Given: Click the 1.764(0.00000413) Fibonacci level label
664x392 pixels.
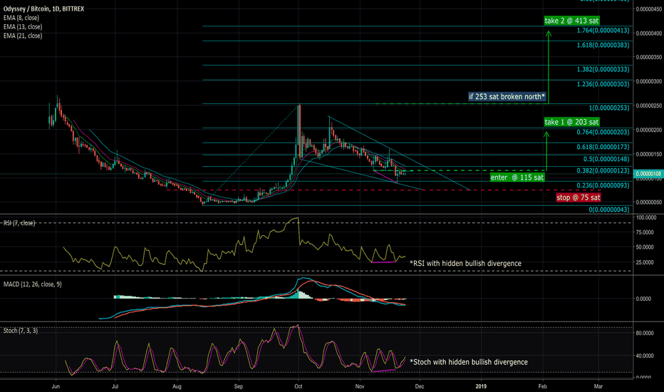Looking at the screenshot, I should [x=603, y=31].
